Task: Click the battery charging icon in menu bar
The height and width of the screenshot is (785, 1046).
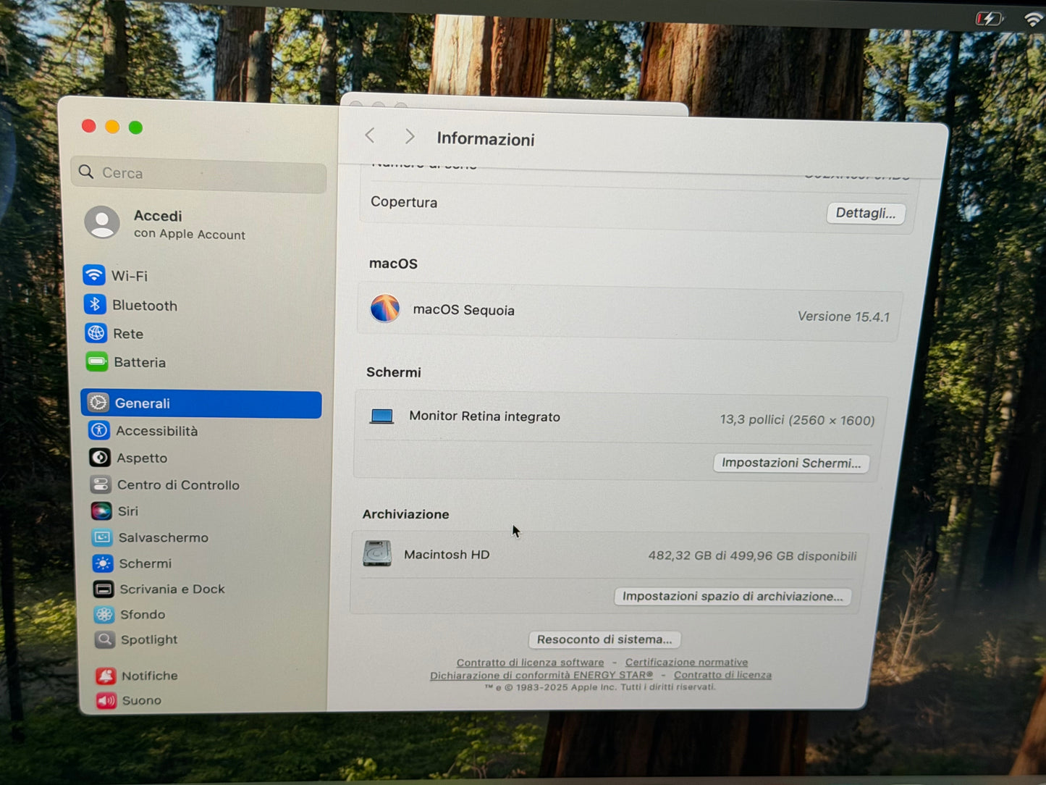Action: (x=989, y=18)
